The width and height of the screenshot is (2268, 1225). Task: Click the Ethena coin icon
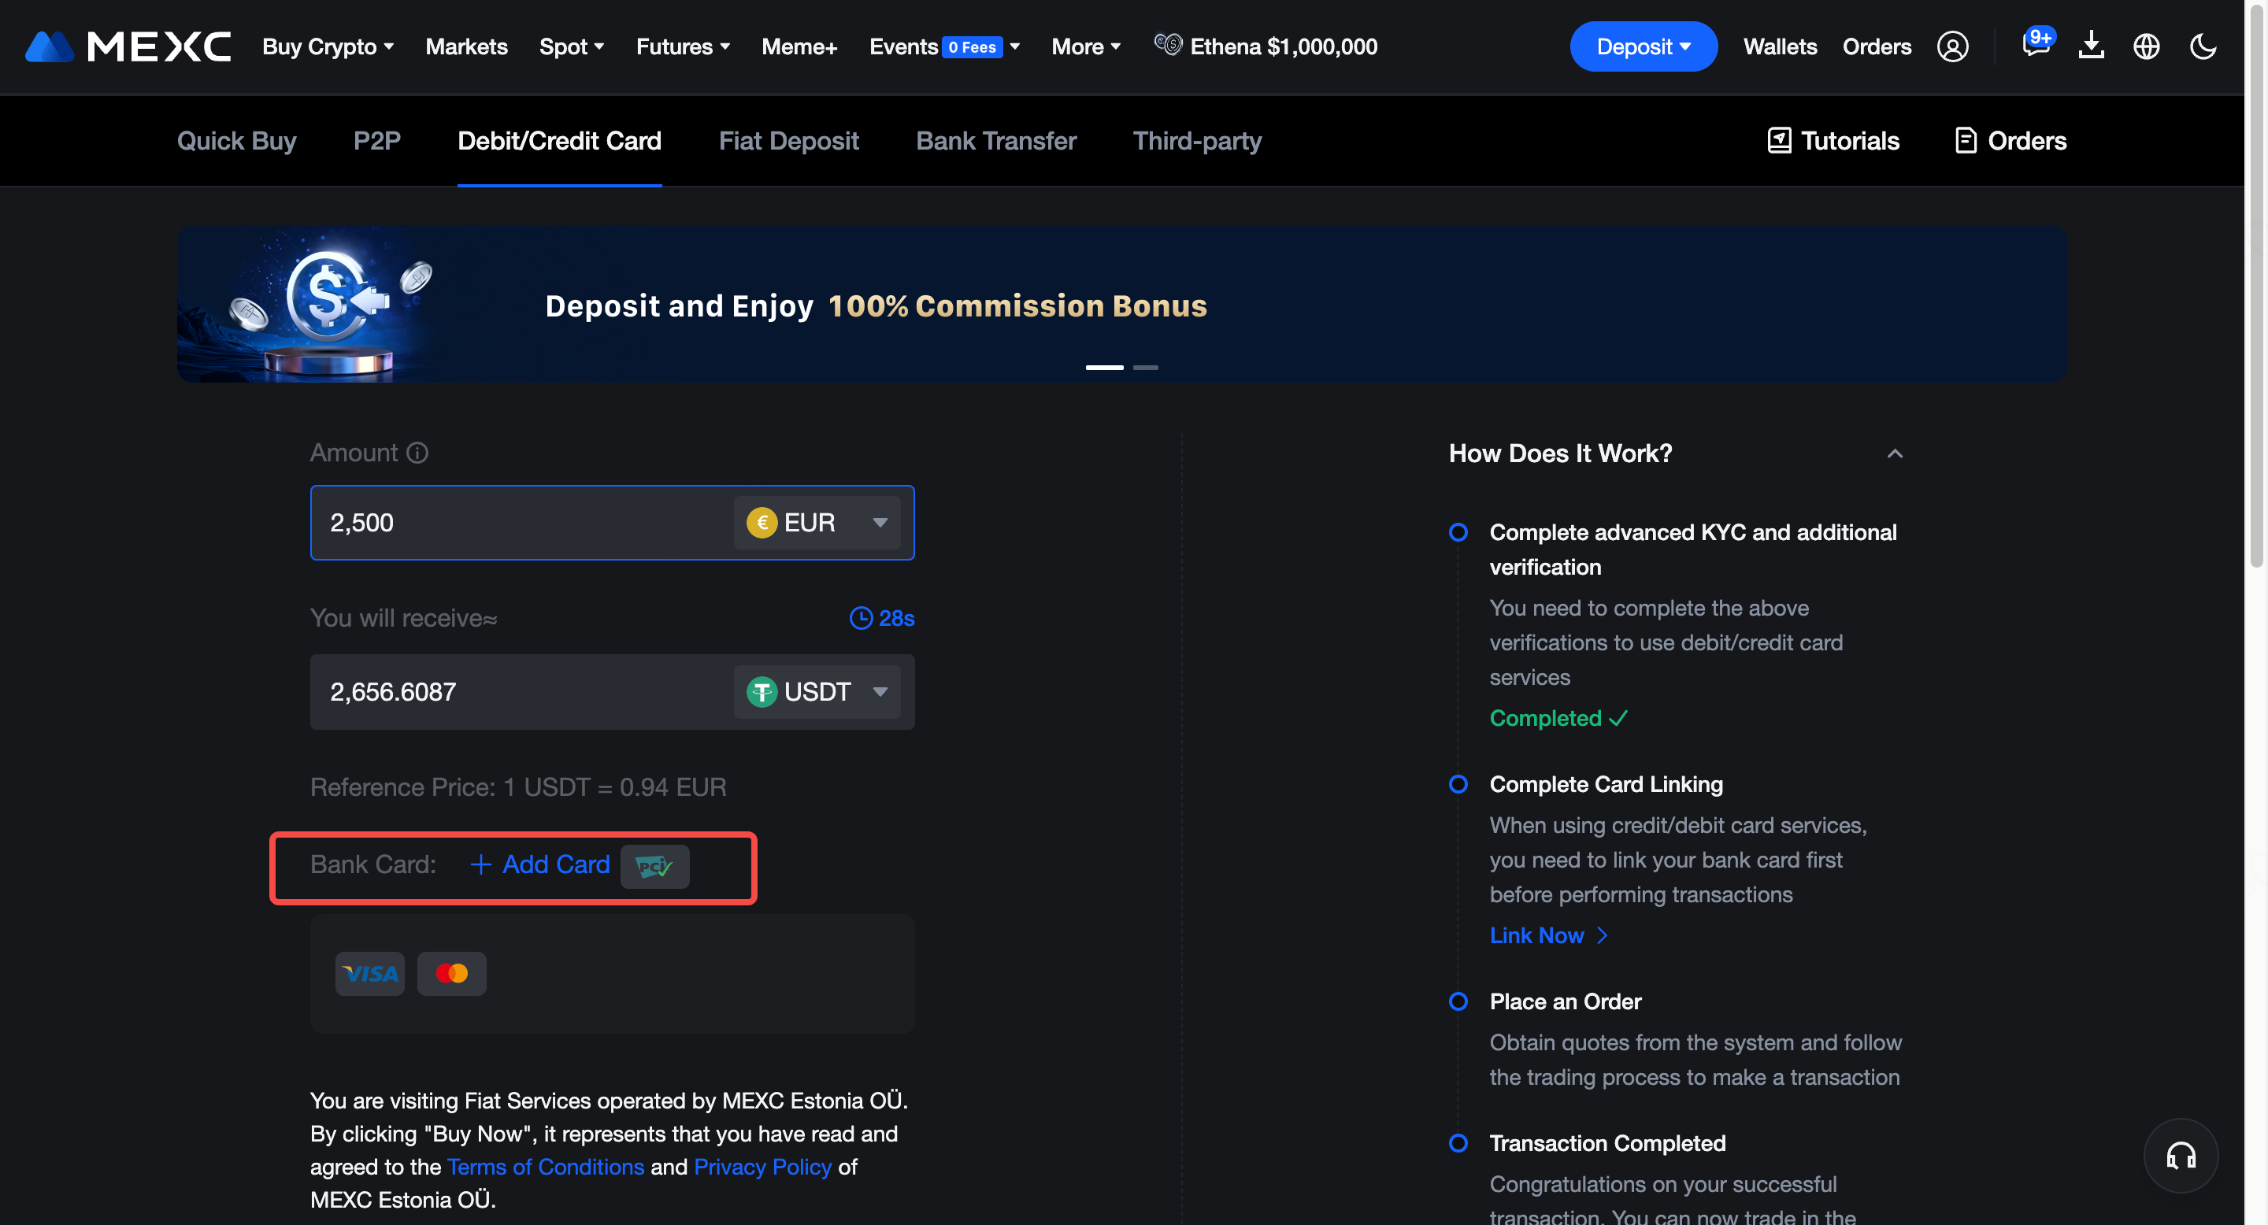point(1167,44)
